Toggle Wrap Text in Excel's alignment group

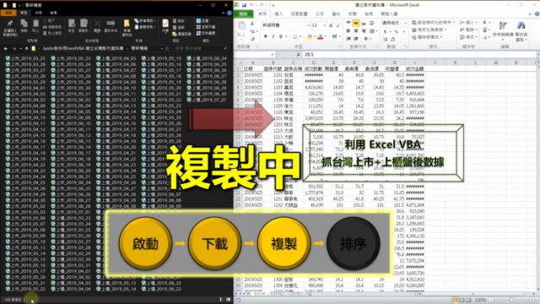pyautogui.click(x=372, y=23)
